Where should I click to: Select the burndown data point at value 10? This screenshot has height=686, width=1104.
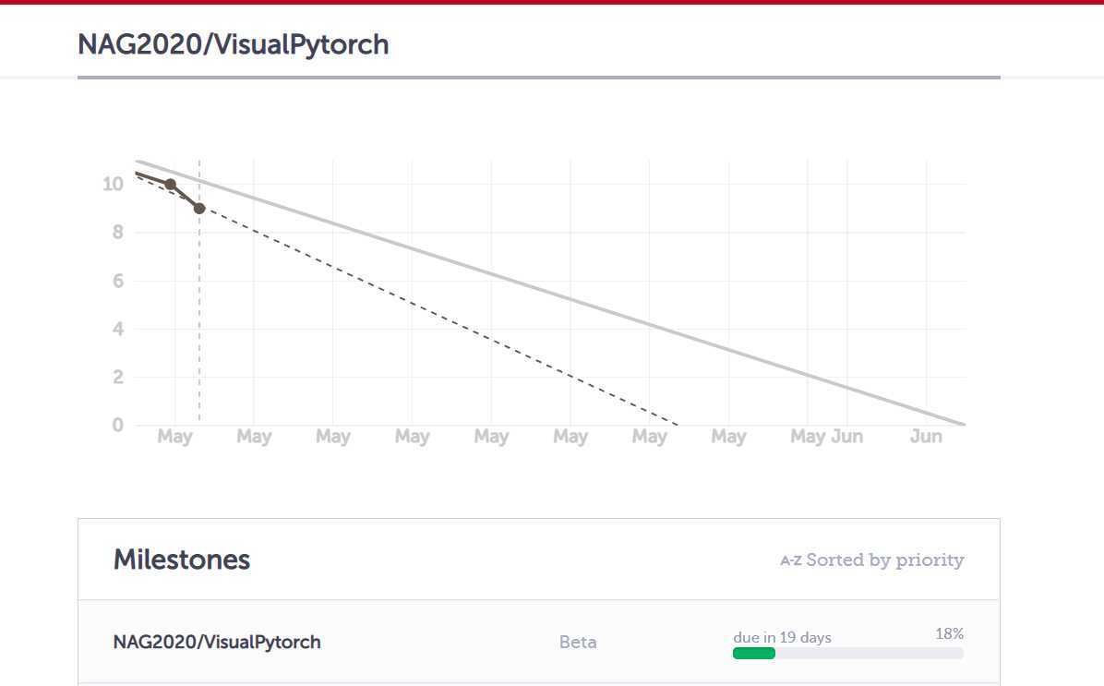tap(171, 184)
